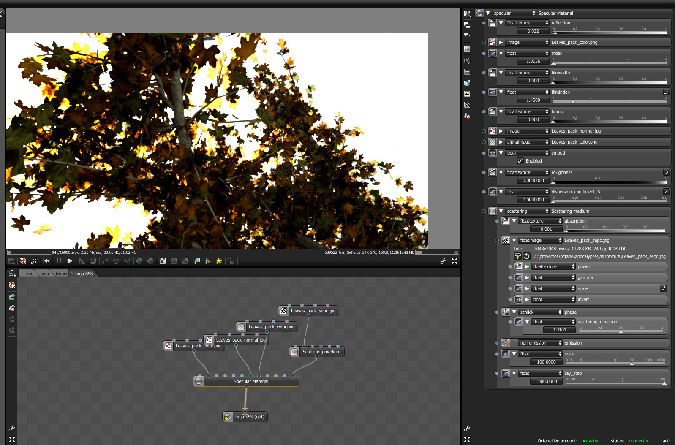
Task: Open inspector settings wrench icon
Action: 467,428
